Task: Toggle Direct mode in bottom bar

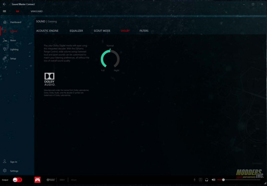Action: click(x=74, y=180)
